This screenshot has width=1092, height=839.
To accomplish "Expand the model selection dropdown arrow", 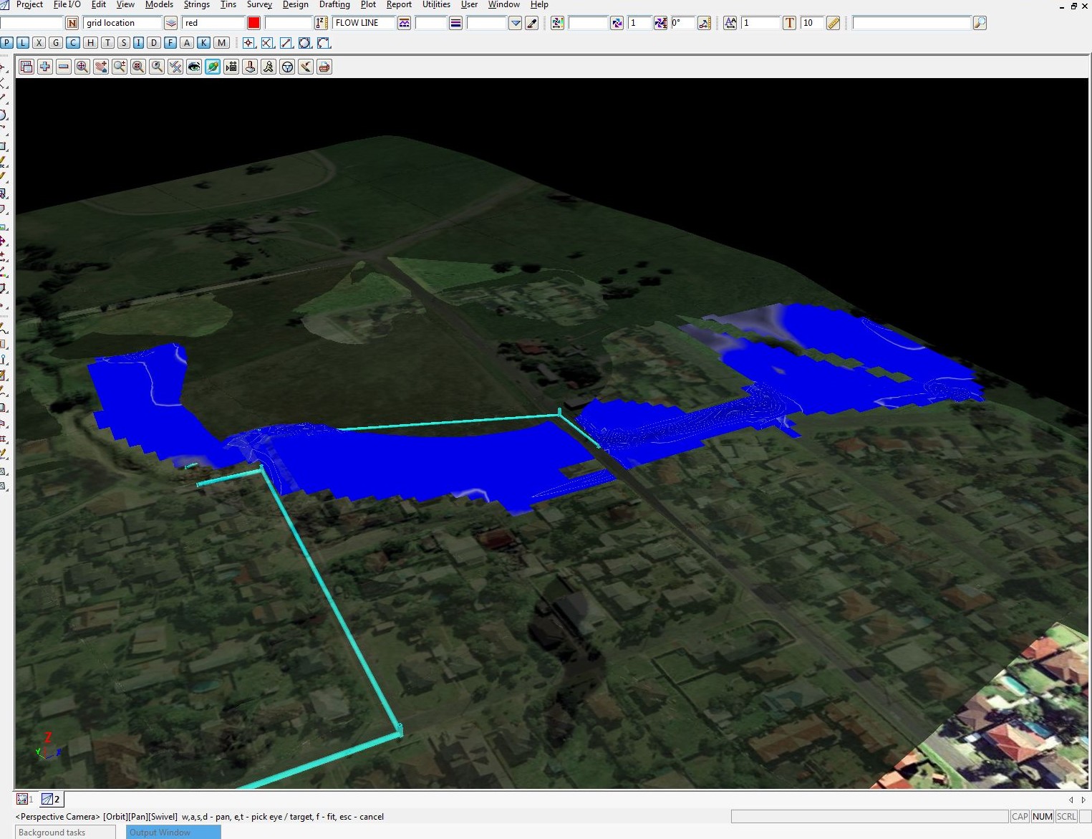I will tap(516, 23).
